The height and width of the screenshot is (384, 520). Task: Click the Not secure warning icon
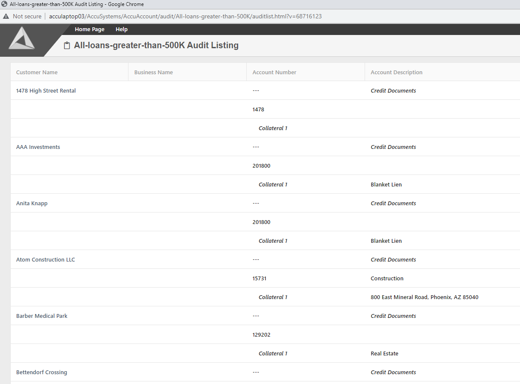[x=6, y=17]
